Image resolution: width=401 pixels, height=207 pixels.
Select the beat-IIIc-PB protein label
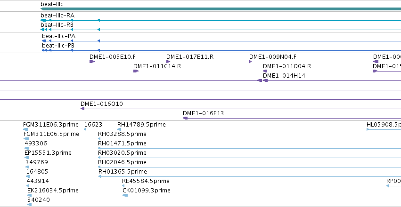click(x=58, y=46)
